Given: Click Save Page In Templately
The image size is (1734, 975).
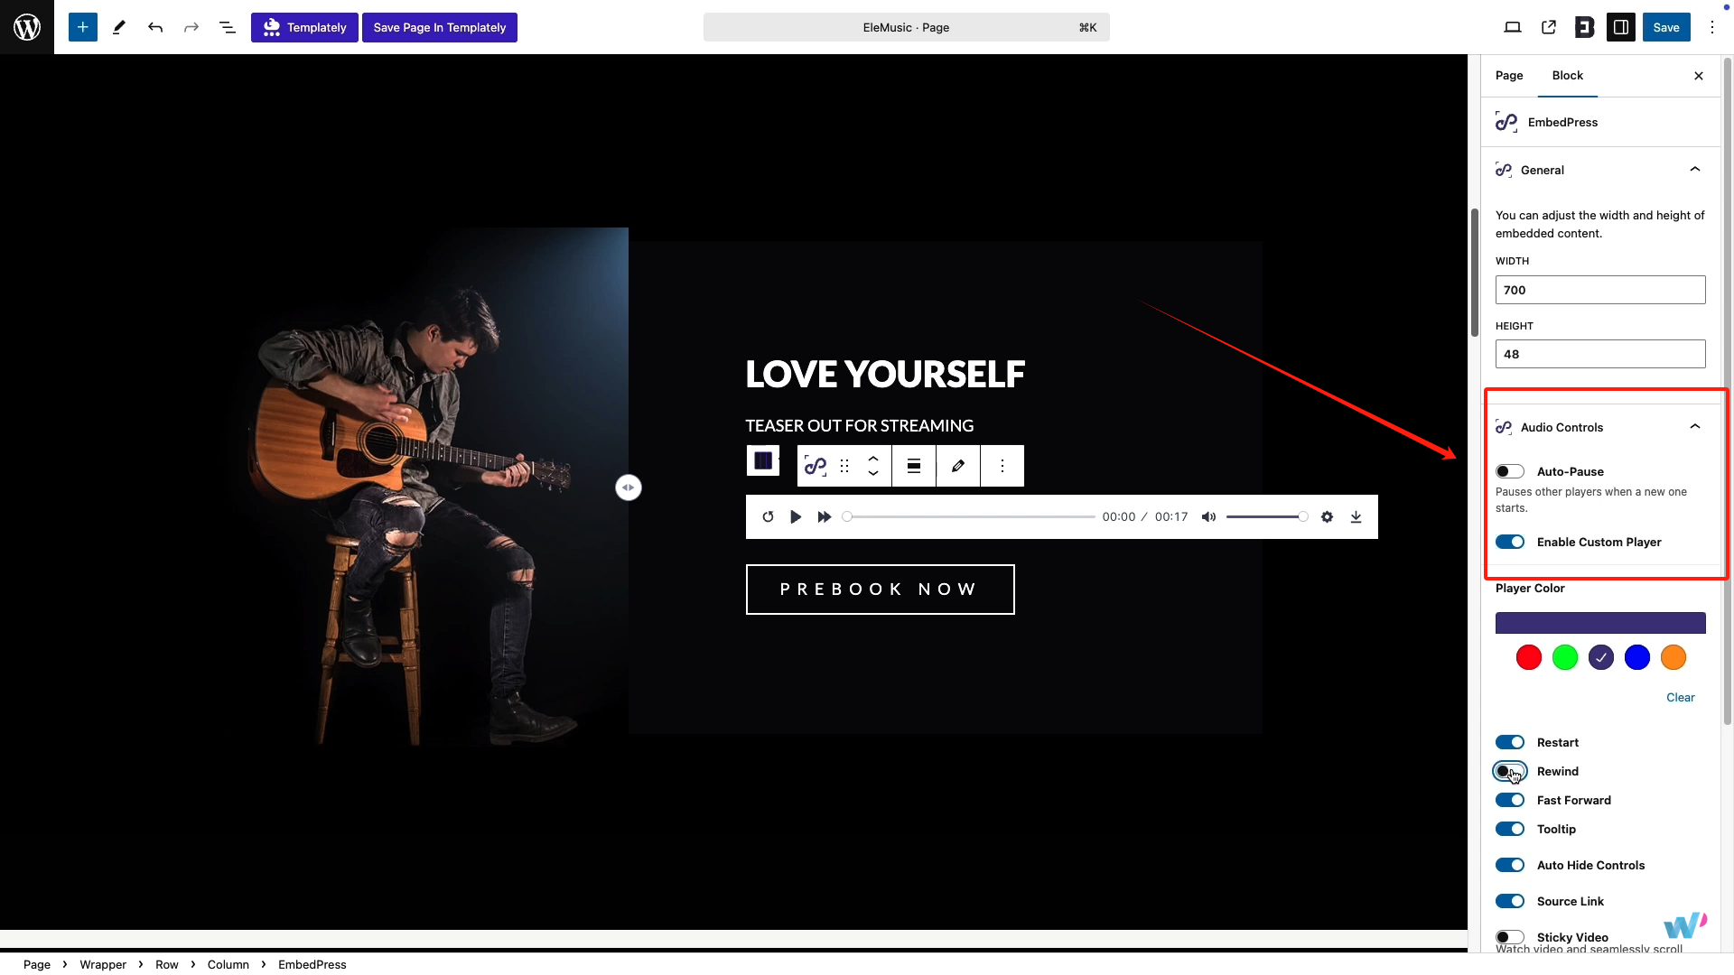Looking at the screenshot, I should click(x=440, y=27).
